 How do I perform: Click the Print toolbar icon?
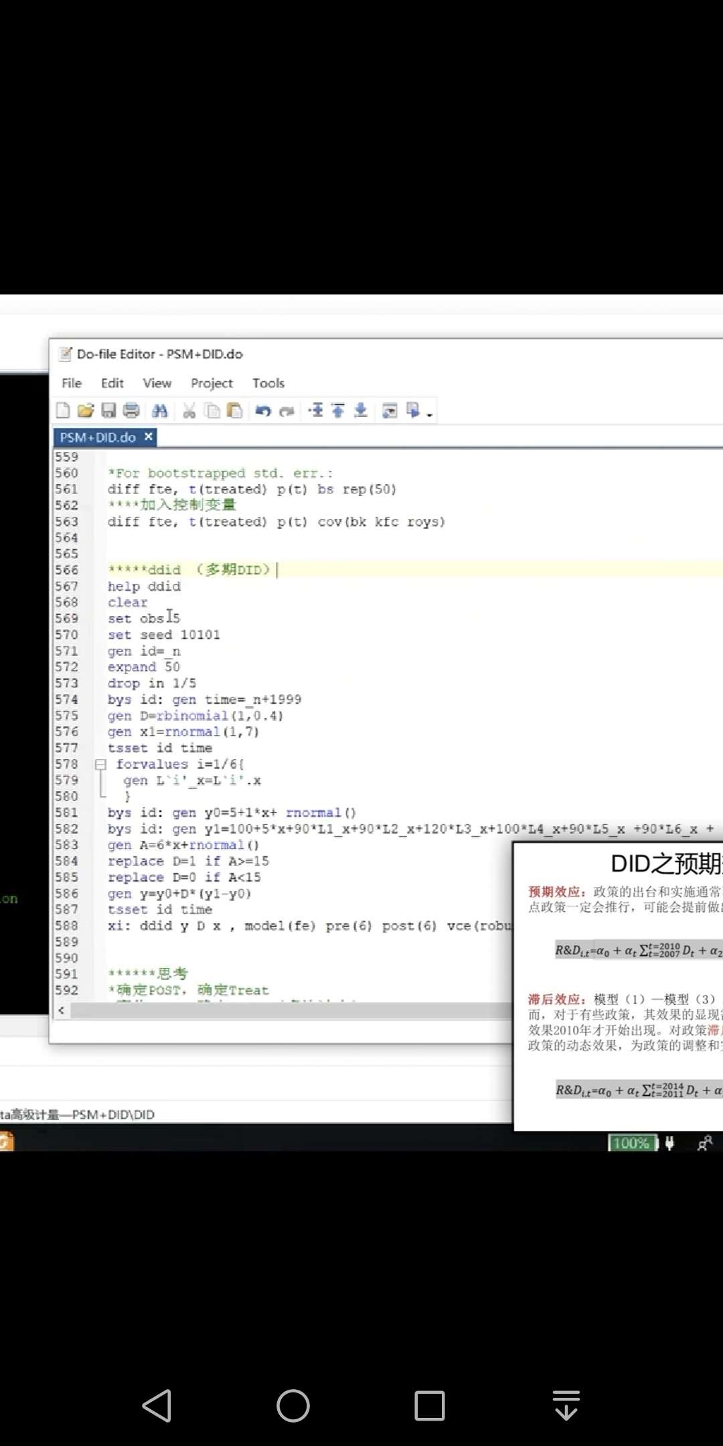click(131, 410)
